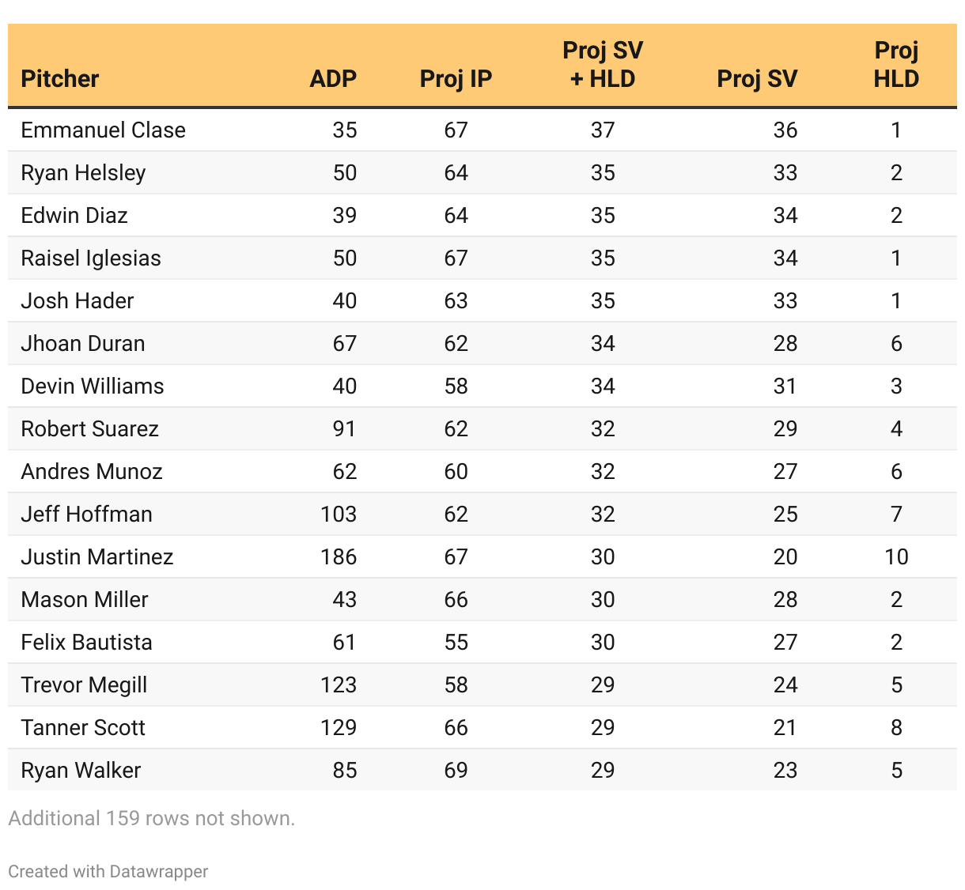Click 'Additional 159 rows not shown' note
965x890 pixels.
152,818
